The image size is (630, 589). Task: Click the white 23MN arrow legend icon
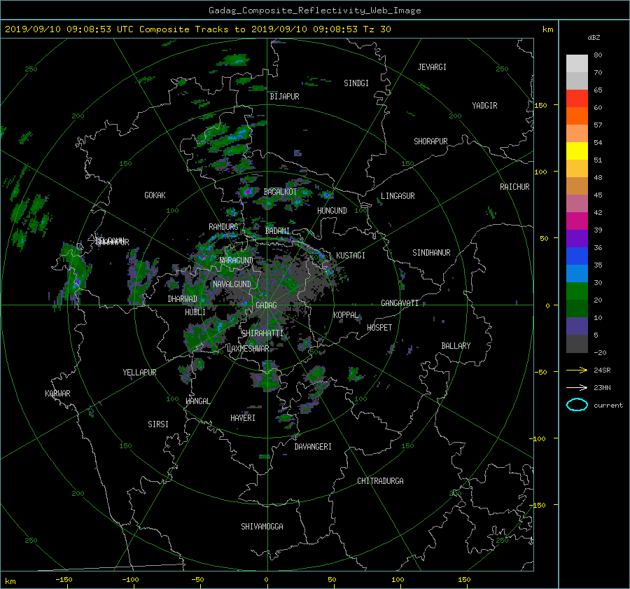577,387
